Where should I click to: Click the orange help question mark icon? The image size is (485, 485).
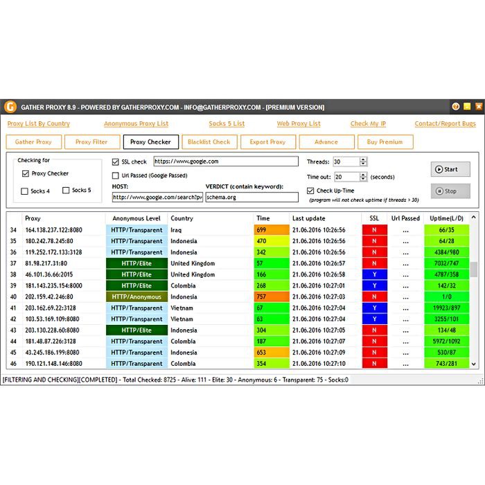pos(456,107)
